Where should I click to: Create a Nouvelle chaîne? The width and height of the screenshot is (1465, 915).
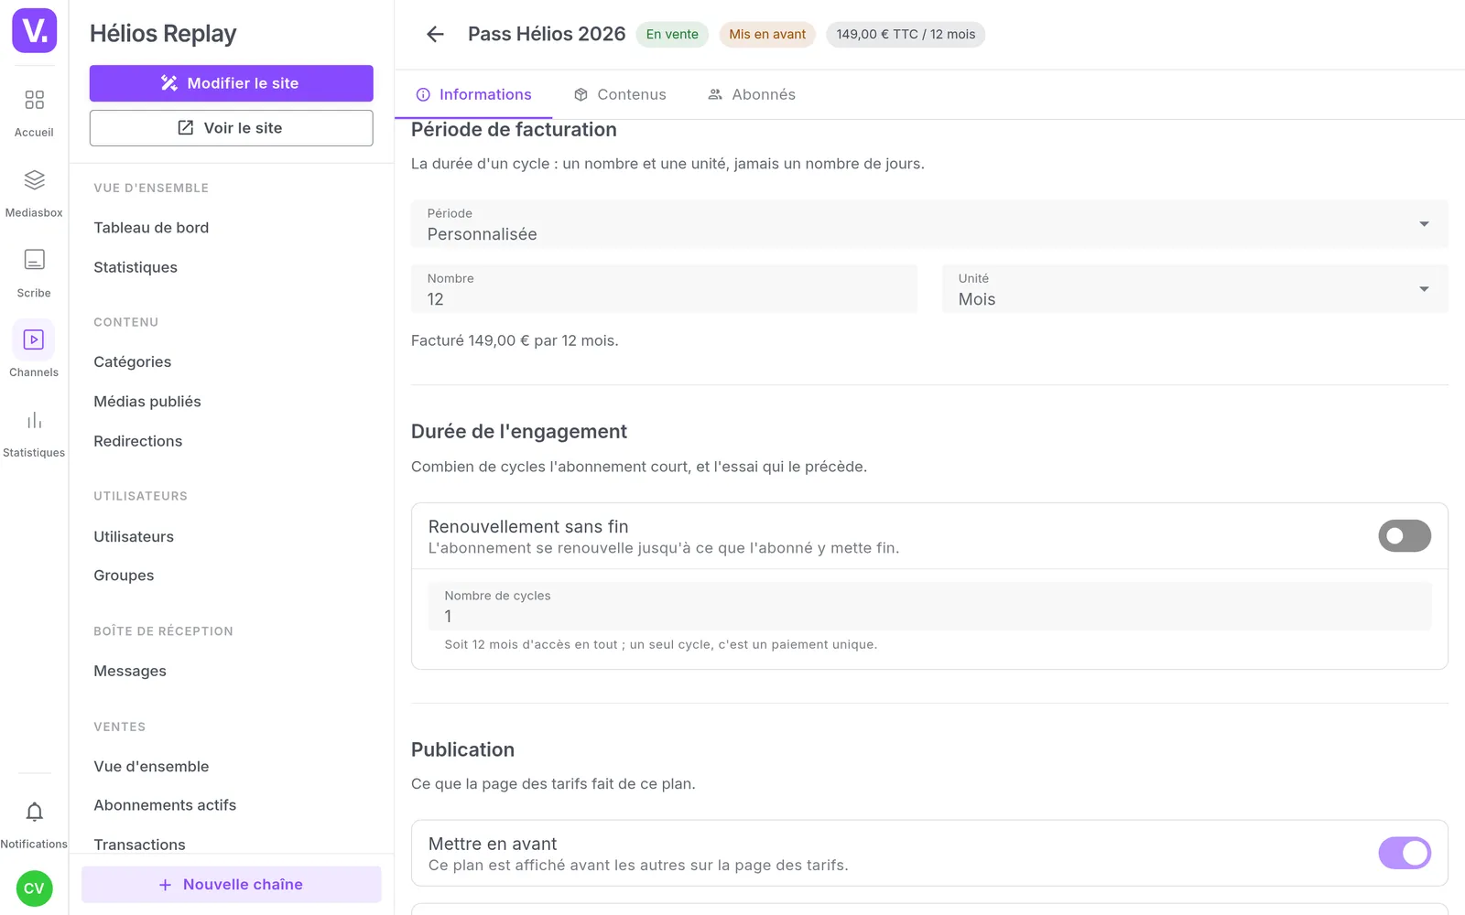point(231,885)
